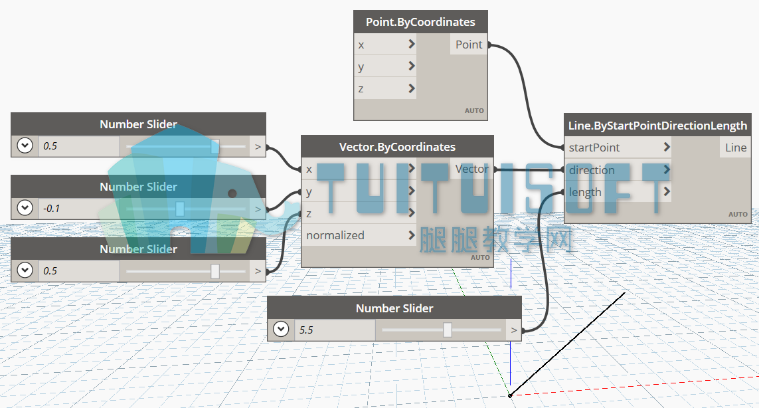The image size is (759, 408).
Task: Click the output port of the -0.1 slider
Action: pos(258,209)
